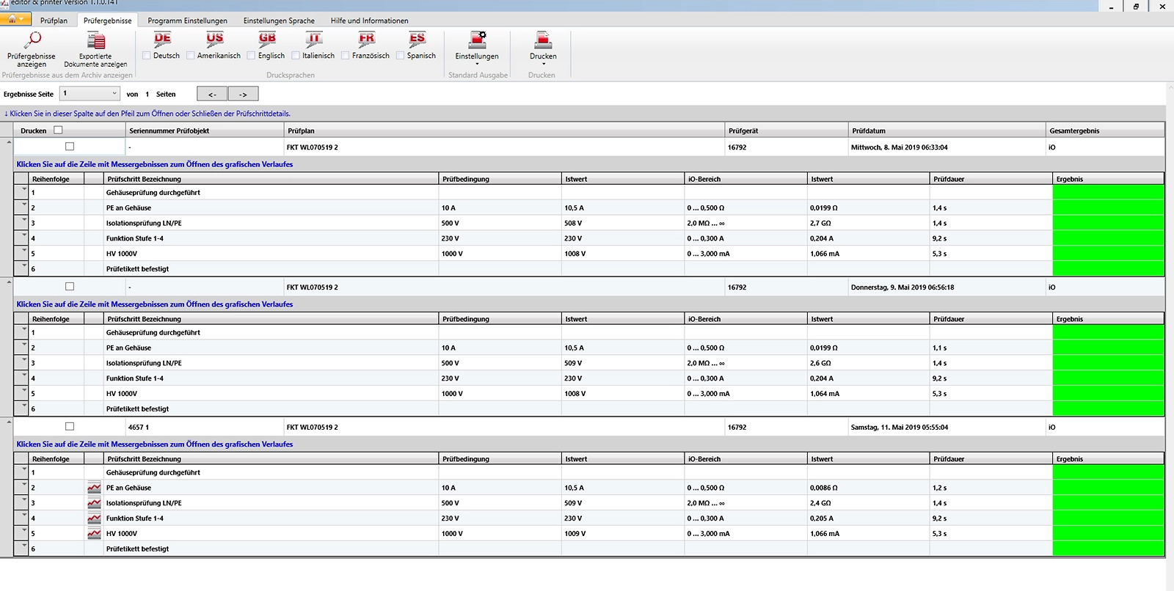Check the Drucken box for serial 4657 1

[x=70, y=427]
